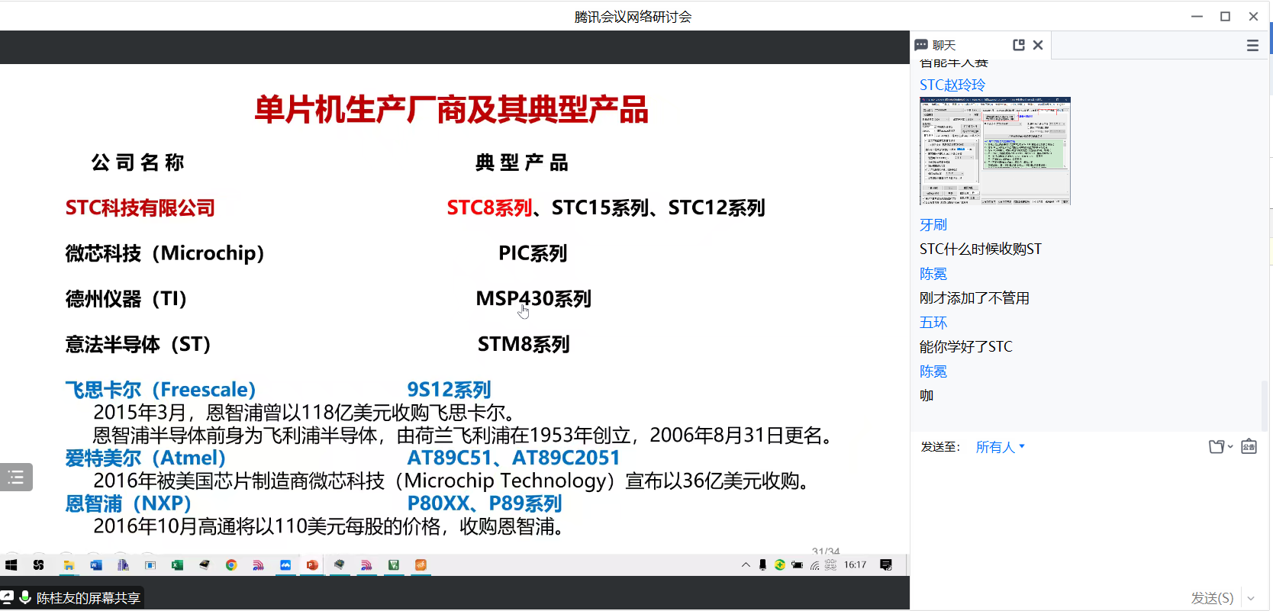This screenshot has width=1273, height=611.
Task: Select the message STC什么时候收购ST
Action: click(981, 249)
